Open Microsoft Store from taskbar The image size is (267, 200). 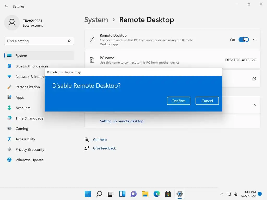(168, 194)
